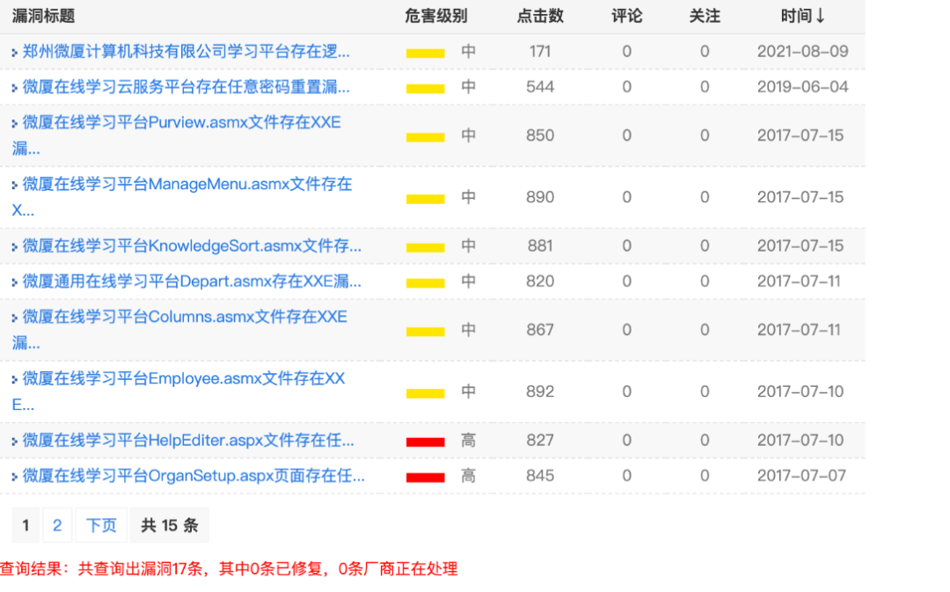Viewport: 950px width, 592px height.
Task: Click the arrow icon before the Purview.asmx entry
Action: pyautogui.click(x=13, y=126)
